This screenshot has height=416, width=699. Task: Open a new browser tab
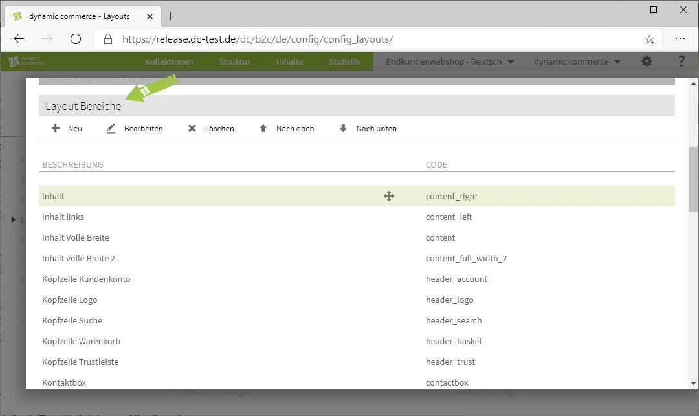coord(170,16)
